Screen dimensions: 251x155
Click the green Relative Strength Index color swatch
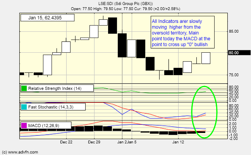(24, 88)
